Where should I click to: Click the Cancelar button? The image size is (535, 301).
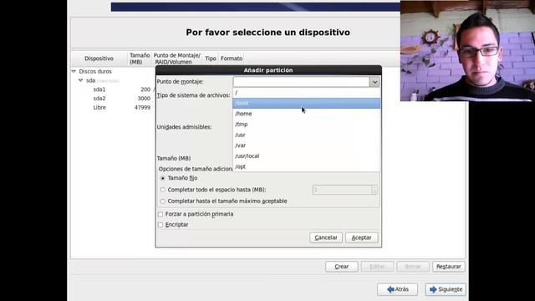(x=326, y=237)
